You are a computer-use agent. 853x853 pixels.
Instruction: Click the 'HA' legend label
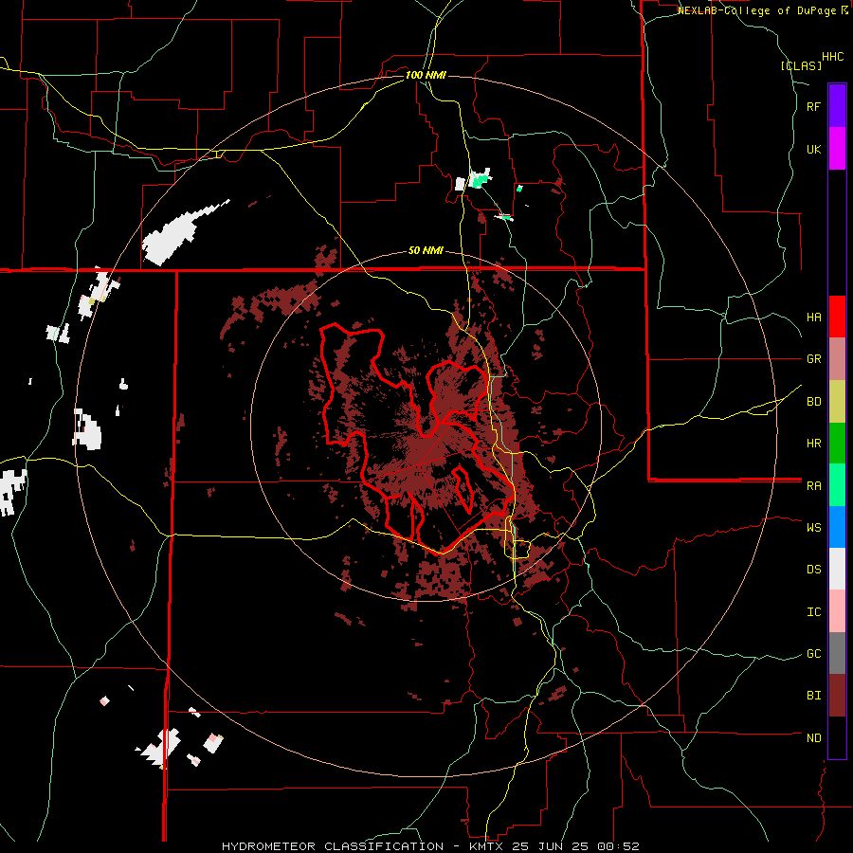click(x=813, y=318)
